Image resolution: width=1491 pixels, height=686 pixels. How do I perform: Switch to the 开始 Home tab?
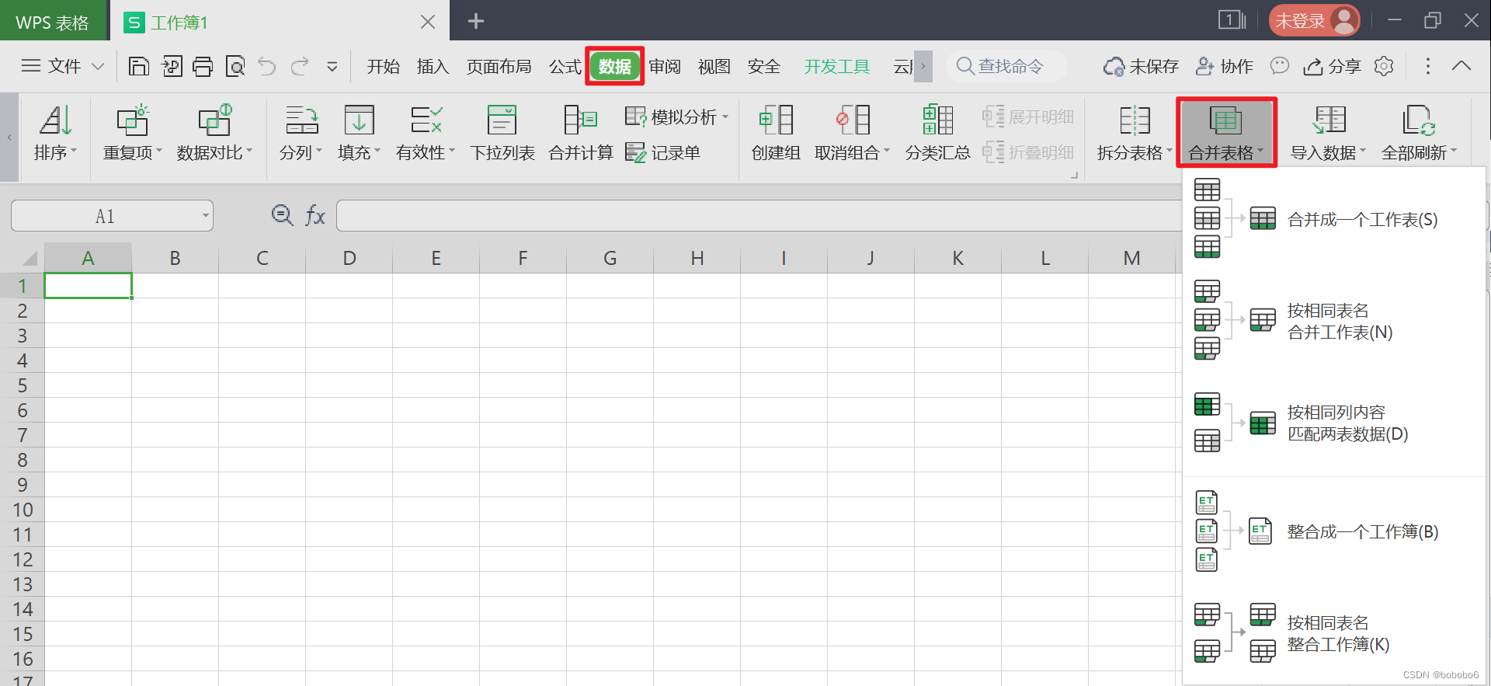pyautogui.click(x=383, y=67)
